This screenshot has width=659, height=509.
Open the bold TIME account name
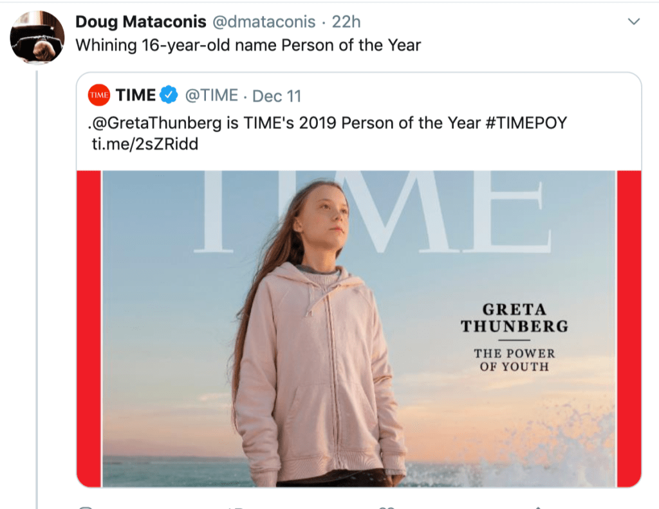pyautogui.click(x=136, y=96)
